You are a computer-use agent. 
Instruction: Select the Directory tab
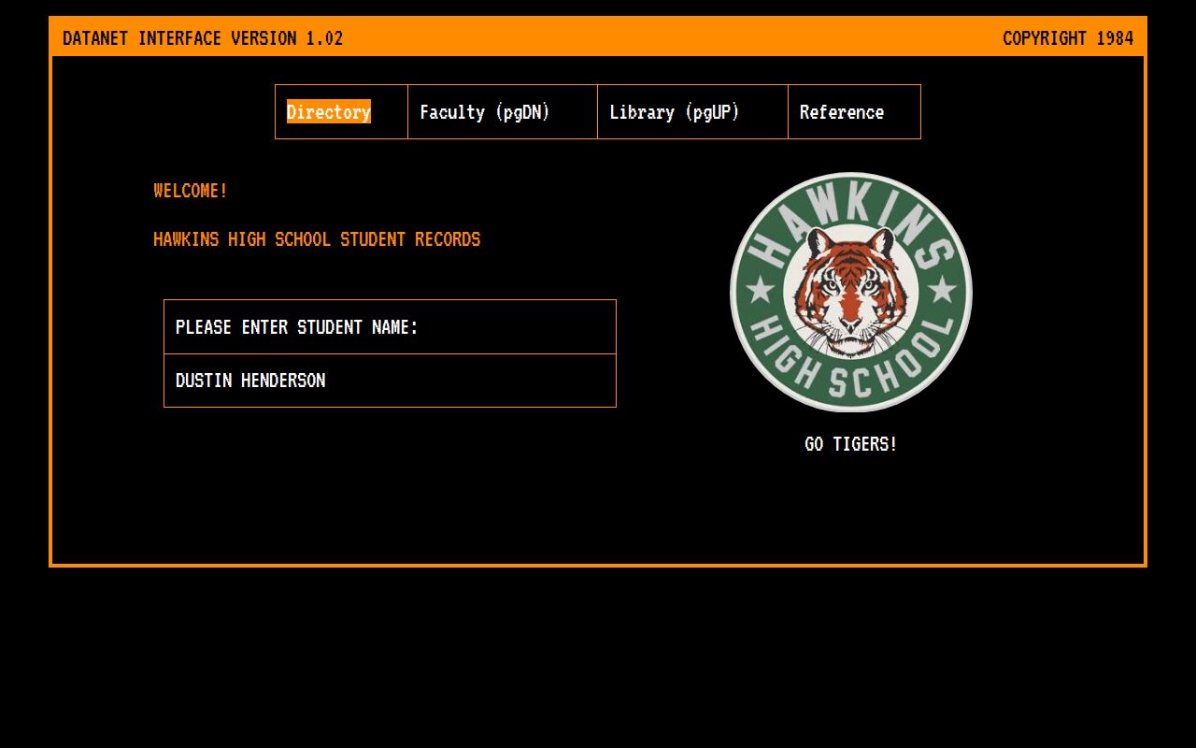(328, 112)
